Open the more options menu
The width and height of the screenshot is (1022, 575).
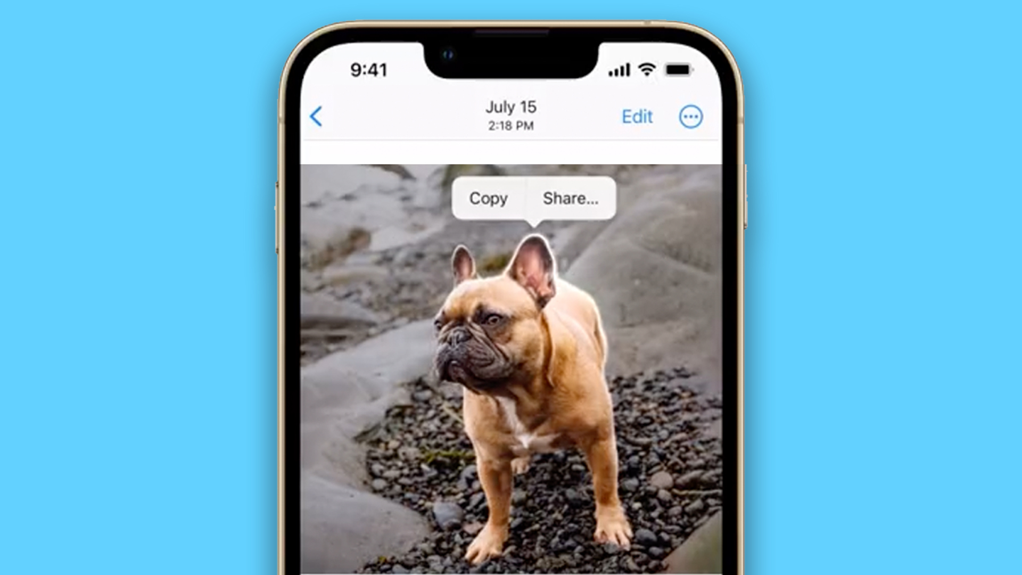point(691,116)
